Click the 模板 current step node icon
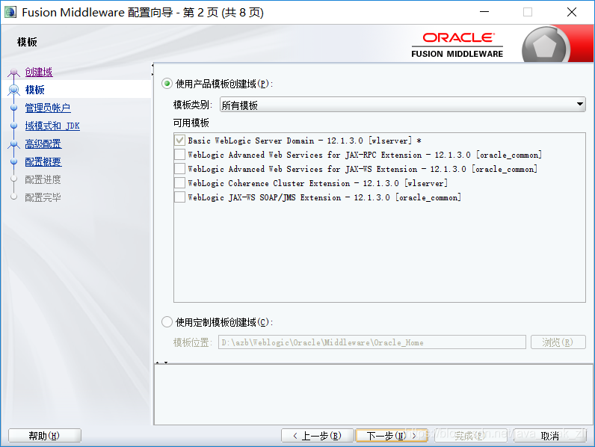This screenshot has width=595, height=447. click(x=14, y=90)
